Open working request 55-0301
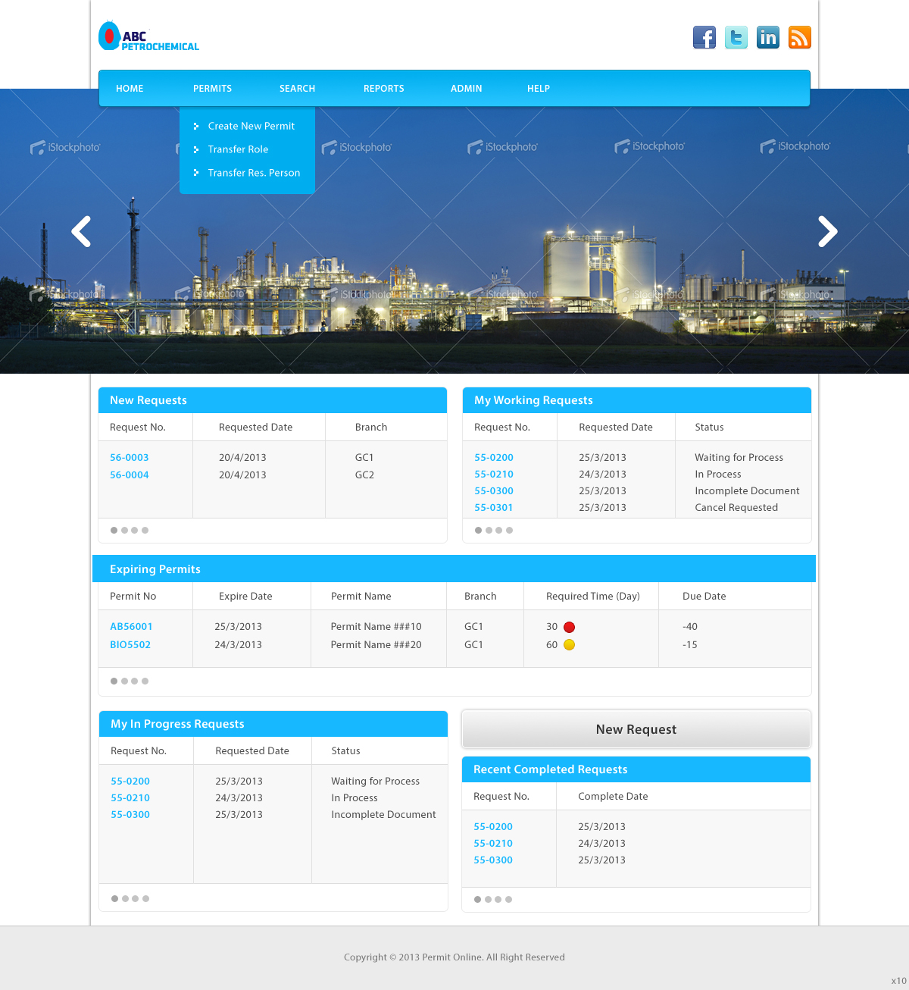 tap(493, 507)
